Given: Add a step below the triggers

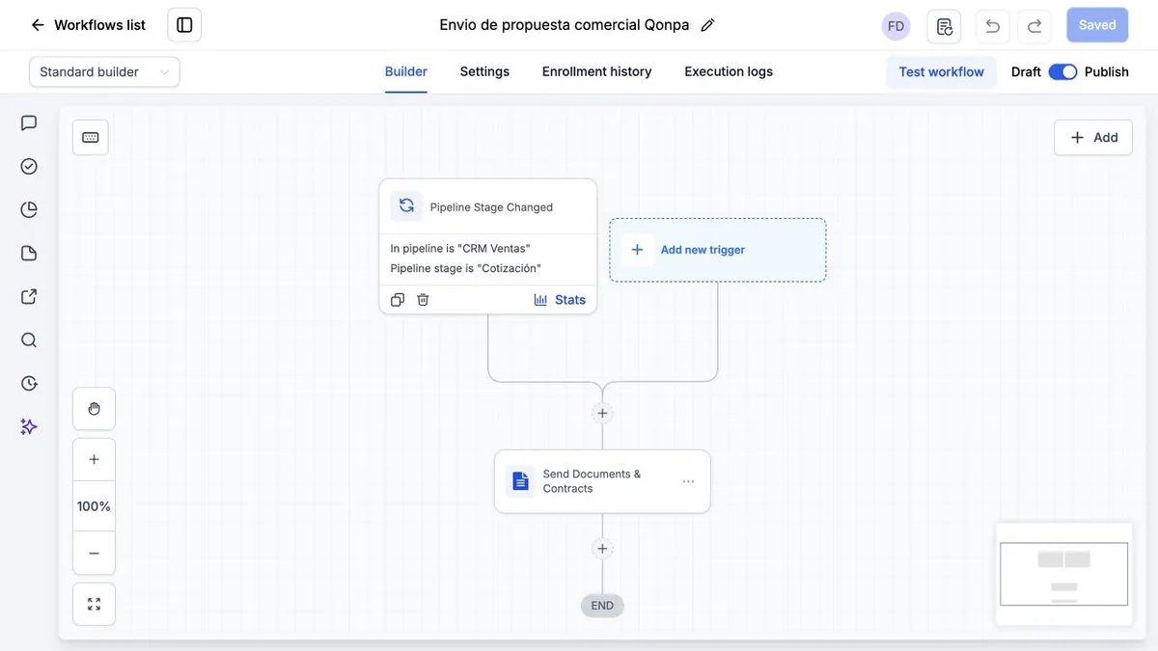Looking at the screenshot, I should (602, 413).
